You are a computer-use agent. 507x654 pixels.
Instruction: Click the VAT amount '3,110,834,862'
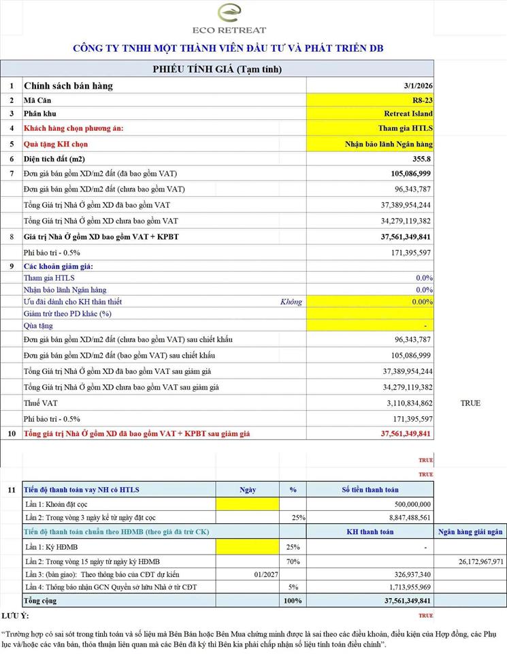[410, 403]
